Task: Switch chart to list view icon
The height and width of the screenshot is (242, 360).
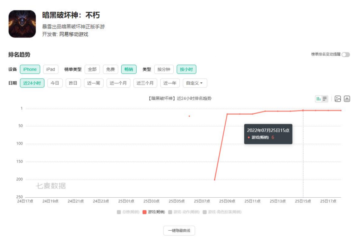Action: [x=325, y=99]
